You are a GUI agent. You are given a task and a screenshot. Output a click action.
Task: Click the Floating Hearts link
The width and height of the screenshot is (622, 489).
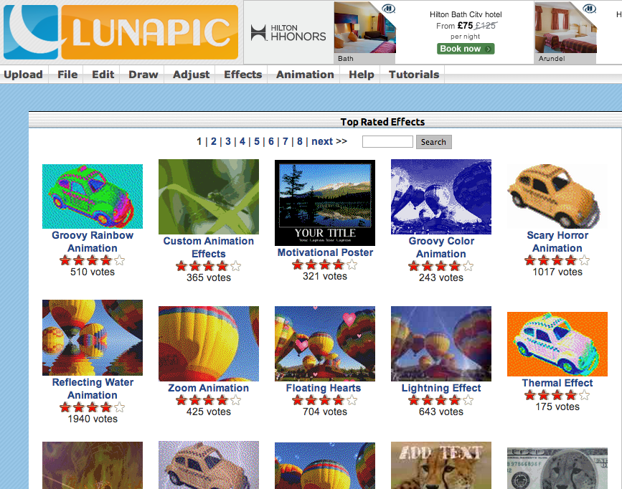tap(324, 388)
